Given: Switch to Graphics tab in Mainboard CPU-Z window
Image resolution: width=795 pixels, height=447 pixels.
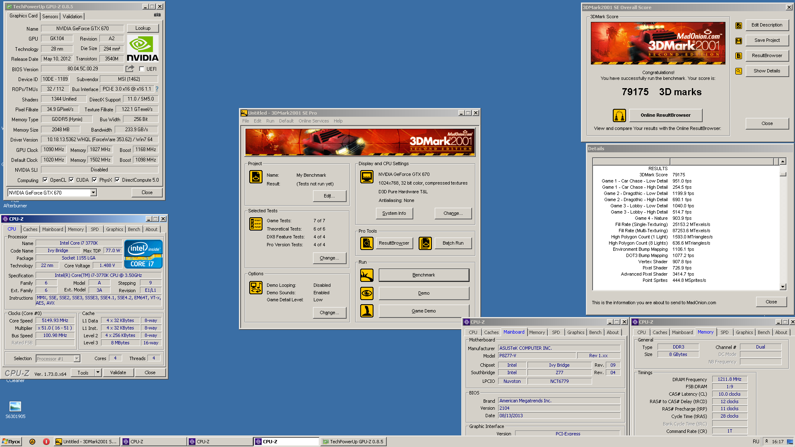Looking at the screenshot, I should 576,332.
